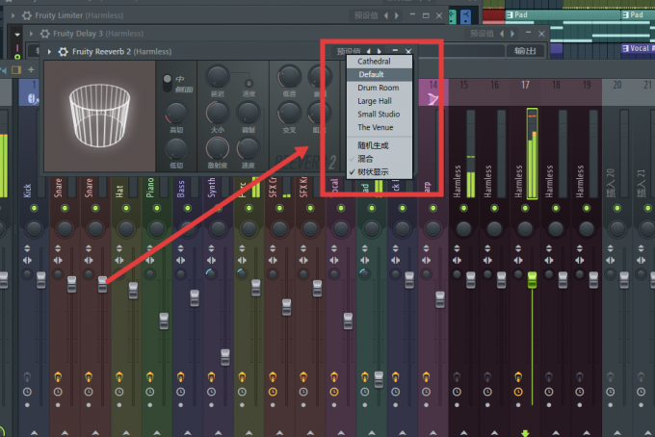Viewport: 655px width, 437px height.
Task: Invert phase on insert 18 track
Action: [x=549, y=248]
